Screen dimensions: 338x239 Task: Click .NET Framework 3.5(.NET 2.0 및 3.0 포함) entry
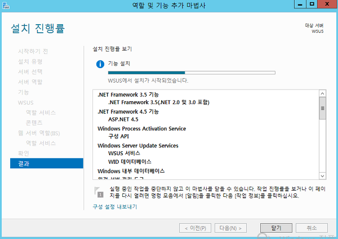click(159, 102)
